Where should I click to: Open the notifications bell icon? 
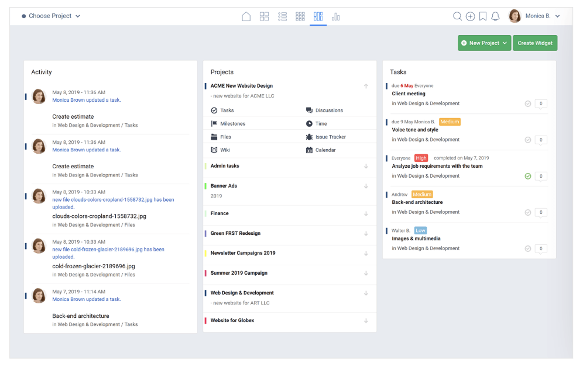pyautogui.click(x=495, y=16)
